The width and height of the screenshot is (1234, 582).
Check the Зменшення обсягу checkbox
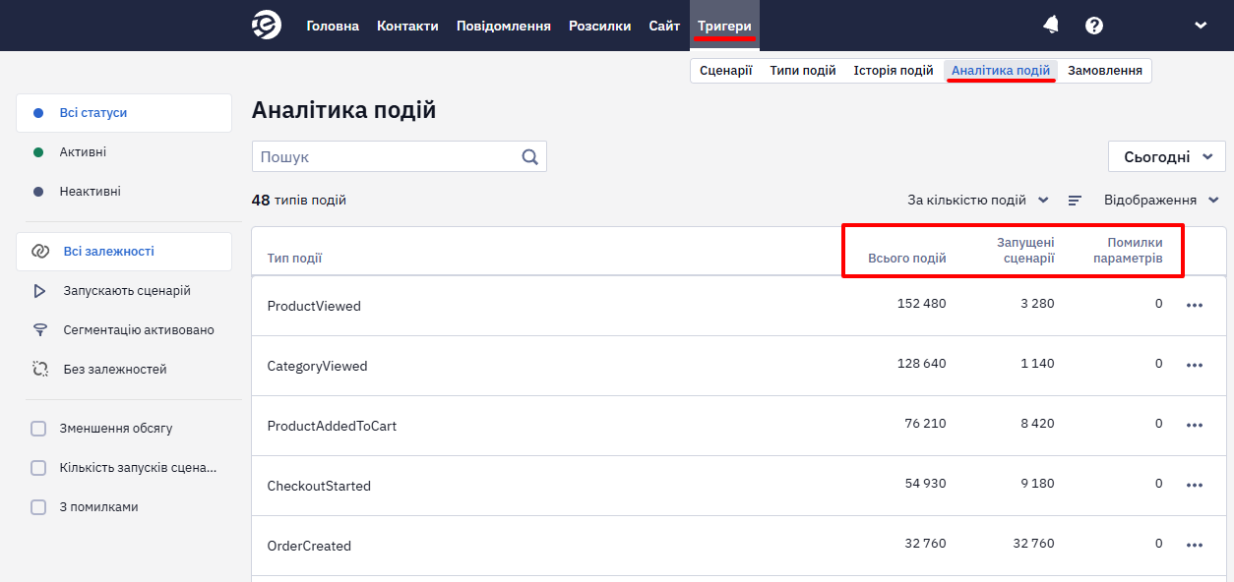click(x=38, y=429)
